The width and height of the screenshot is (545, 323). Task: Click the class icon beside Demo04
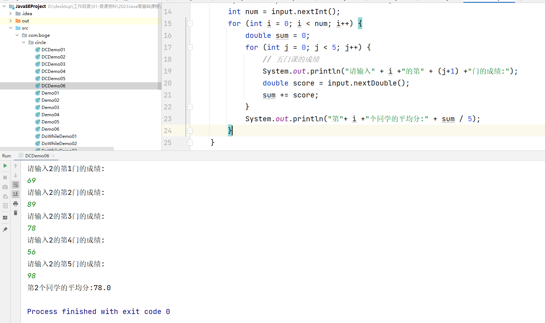pos(38,114)
